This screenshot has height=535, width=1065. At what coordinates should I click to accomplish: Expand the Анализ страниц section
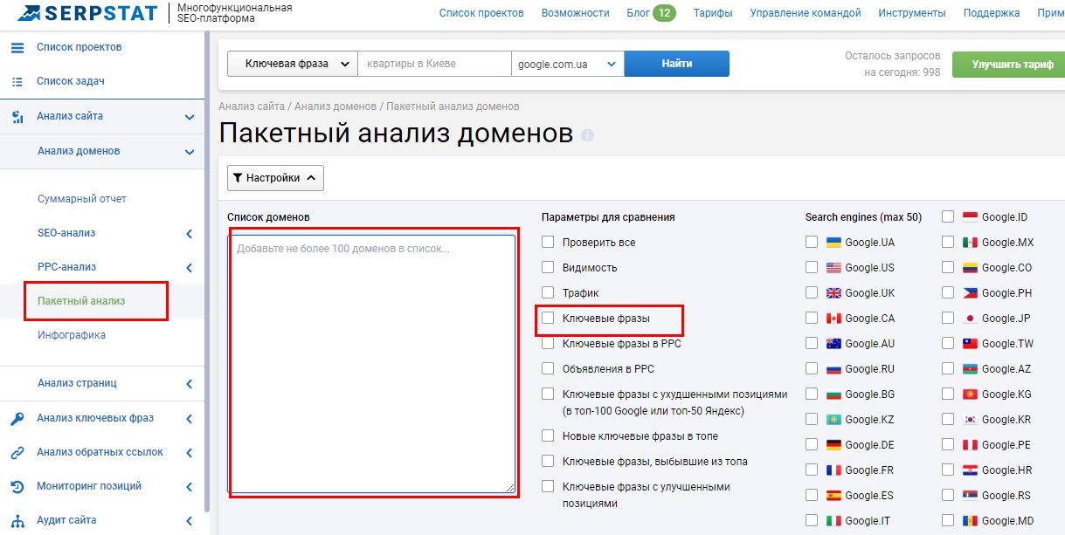[x=190, y=383]
